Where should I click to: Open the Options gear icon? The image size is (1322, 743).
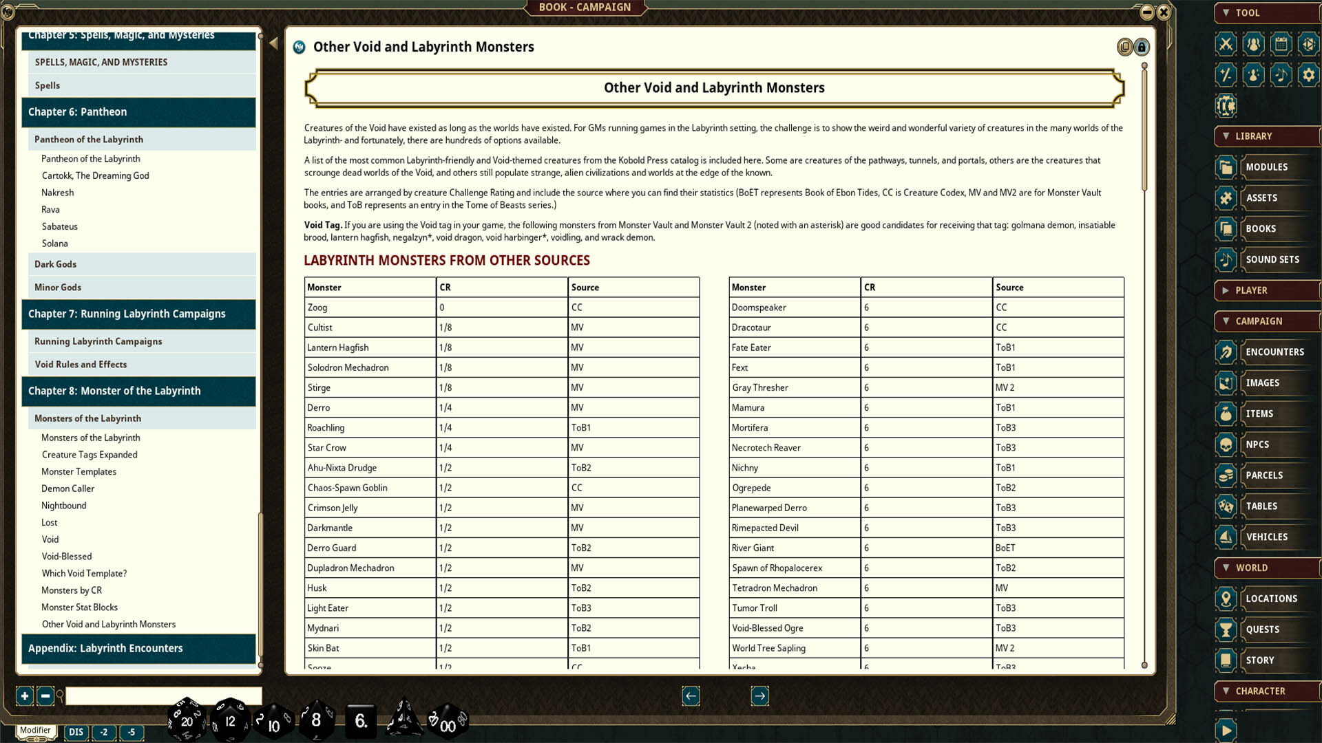click(x=1308, y=76)
